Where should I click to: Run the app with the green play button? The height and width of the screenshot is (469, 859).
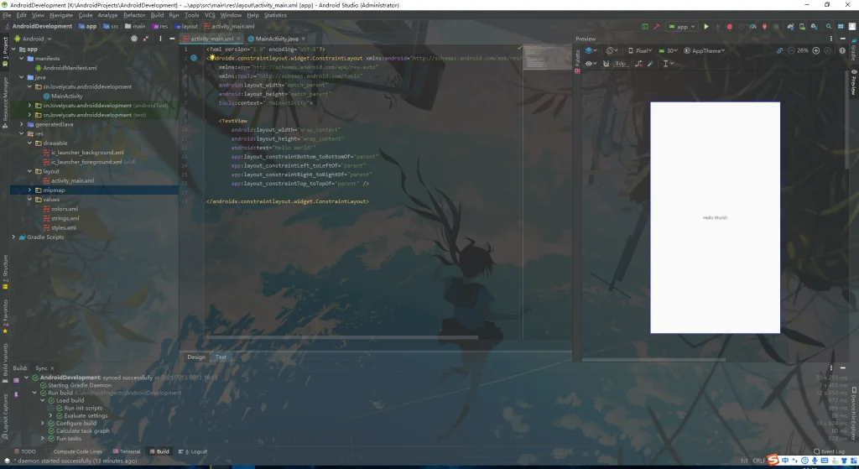pyautogui.click(x=706, y=26)
